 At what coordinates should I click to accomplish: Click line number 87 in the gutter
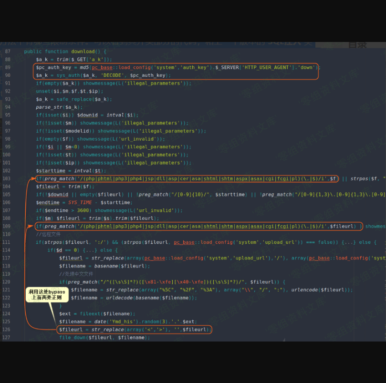pyautogui.click(x=8, y=52)
